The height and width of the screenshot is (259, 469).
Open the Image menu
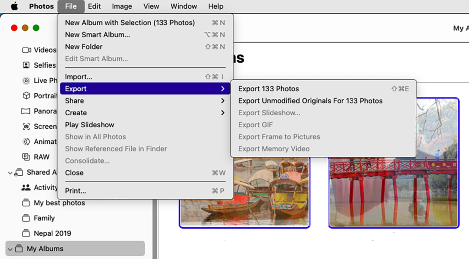coord(122,6)
